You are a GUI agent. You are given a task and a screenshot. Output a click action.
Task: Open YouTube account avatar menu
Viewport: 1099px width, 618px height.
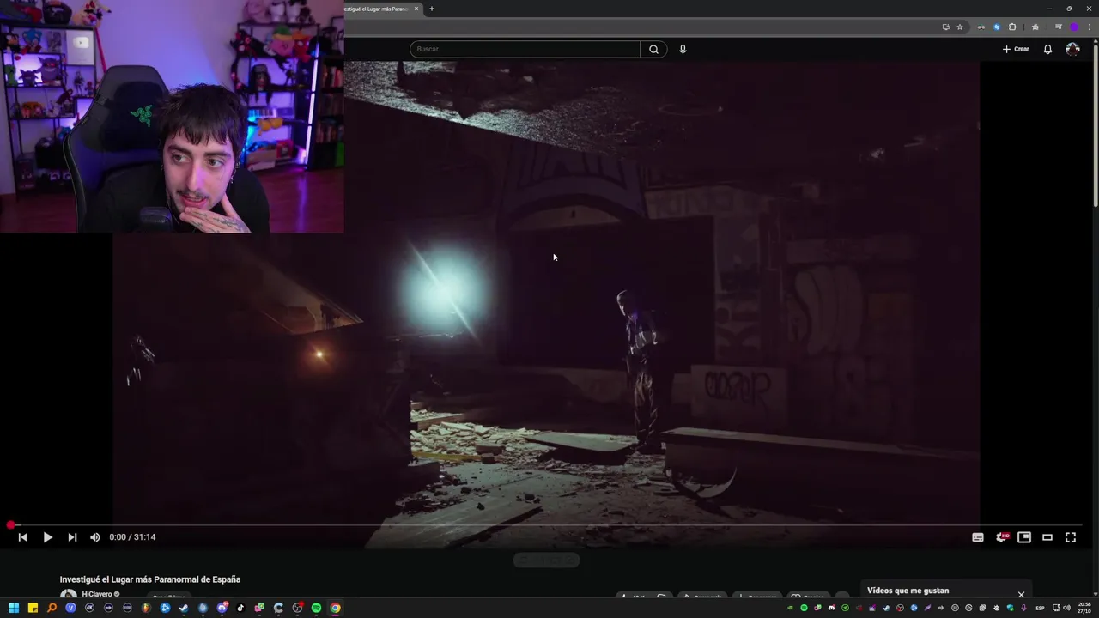click(x=1072, y=49)
